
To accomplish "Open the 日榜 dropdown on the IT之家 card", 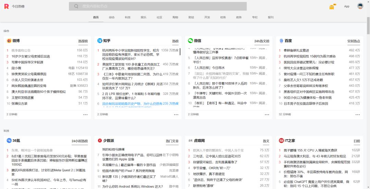I will pos(357,141).
